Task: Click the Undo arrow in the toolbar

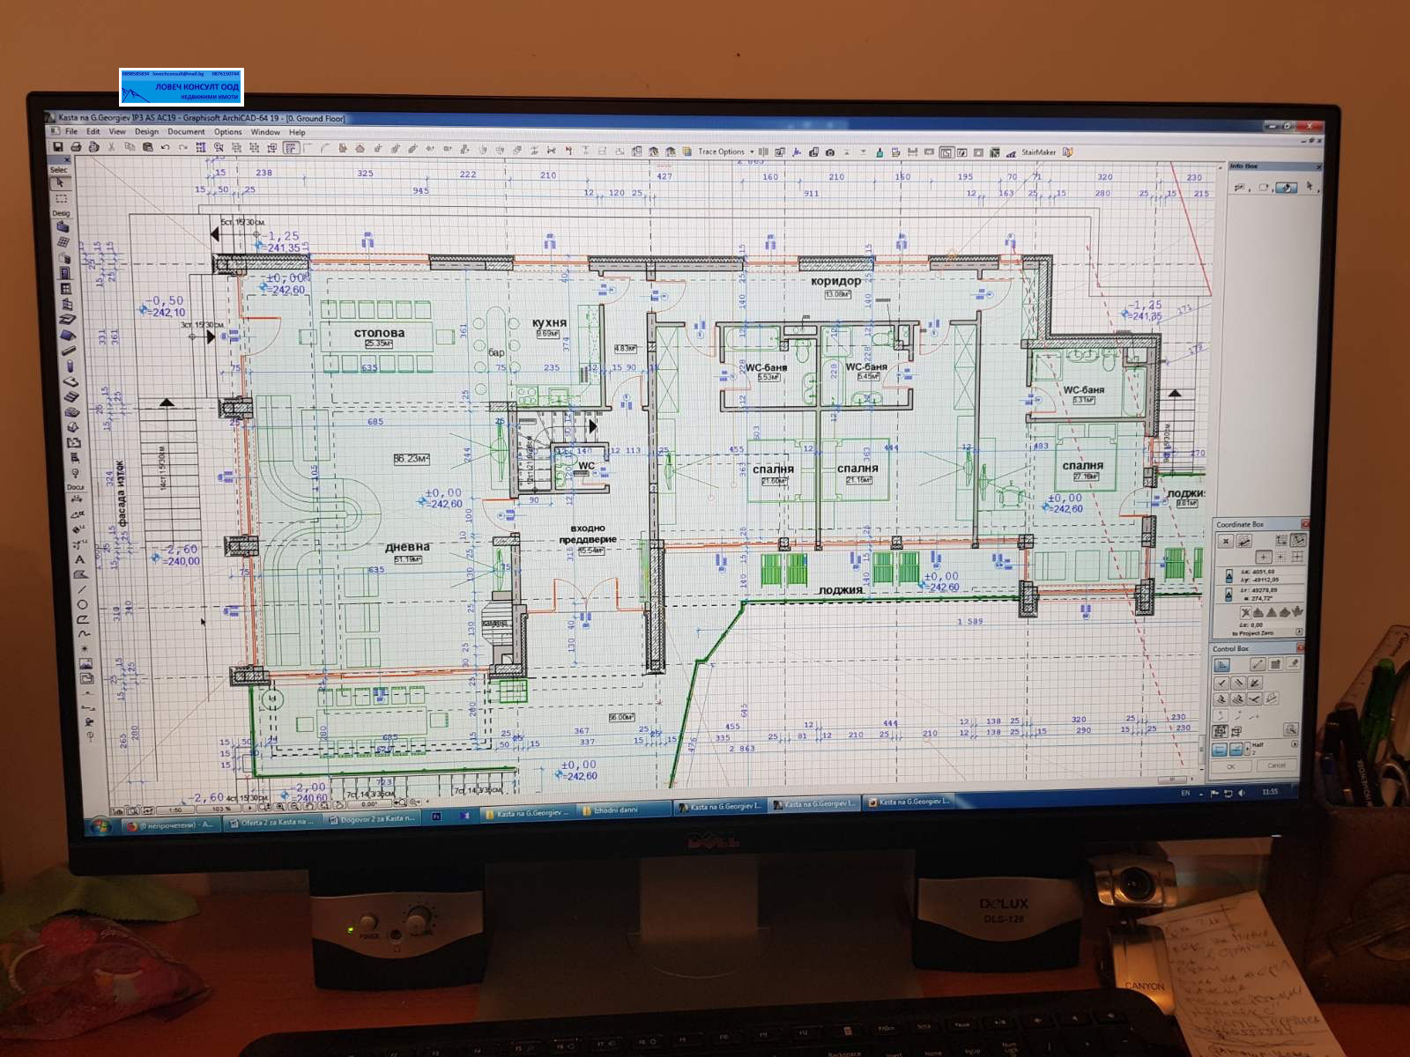Action: point(165,148)
